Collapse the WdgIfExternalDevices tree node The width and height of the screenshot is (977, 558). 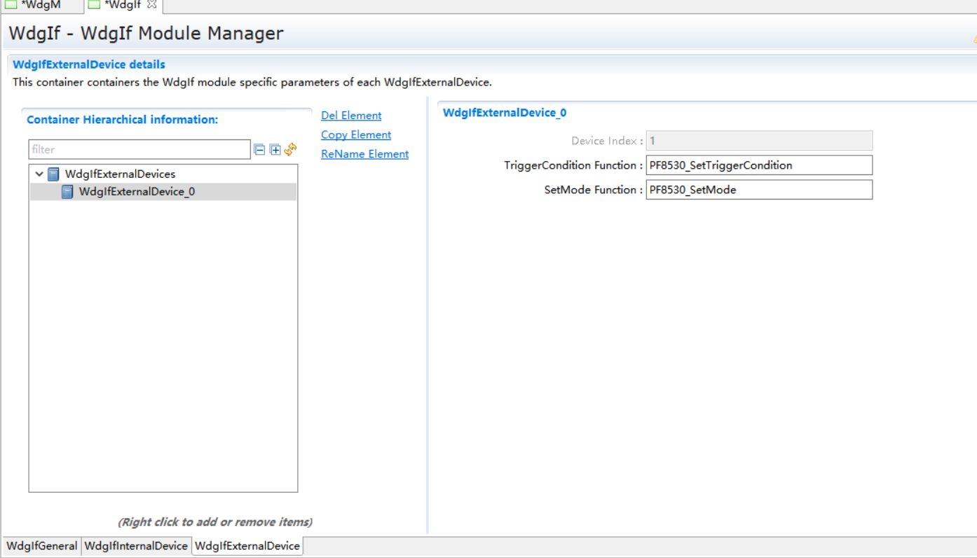39,174
